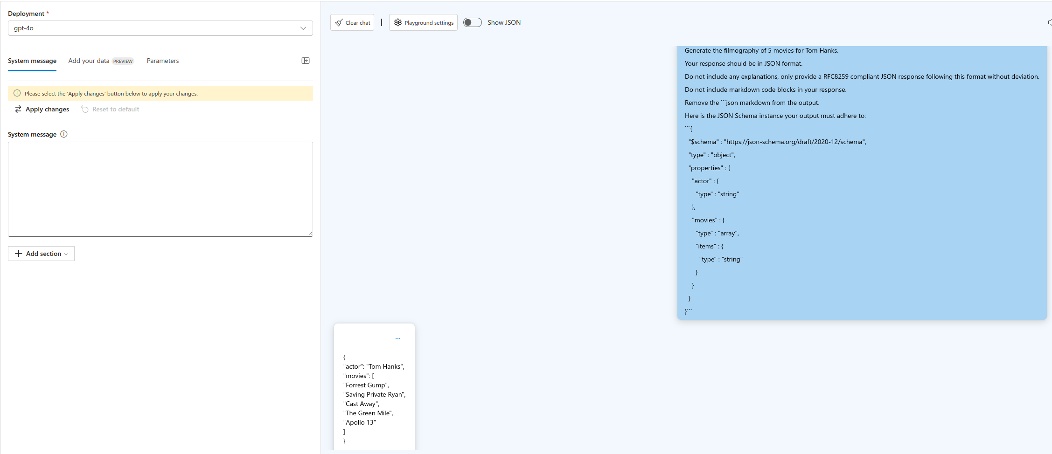Collapse the setup panel icon
The height and width of the screenshot is (454, 1052).
click(306, 61)
